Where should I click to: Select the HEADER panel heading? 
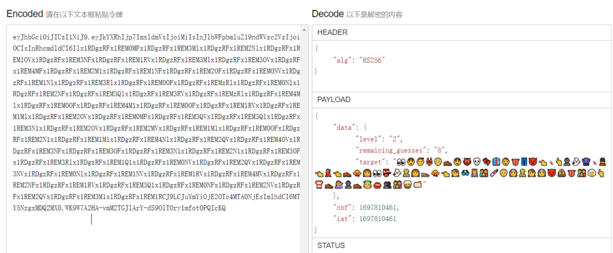click(332, 32)
